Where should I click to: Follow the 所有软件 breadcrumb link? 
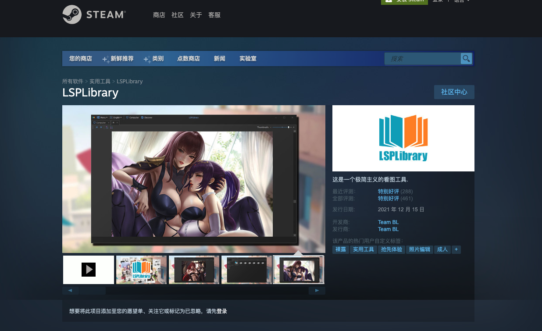(x=73, y=82)
